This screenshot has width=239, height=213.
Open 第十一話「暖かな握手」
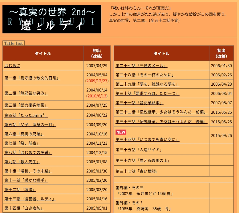tap(26, 180)
